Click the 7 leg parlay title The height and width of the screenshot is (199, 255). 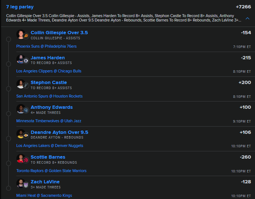point(20,7)
